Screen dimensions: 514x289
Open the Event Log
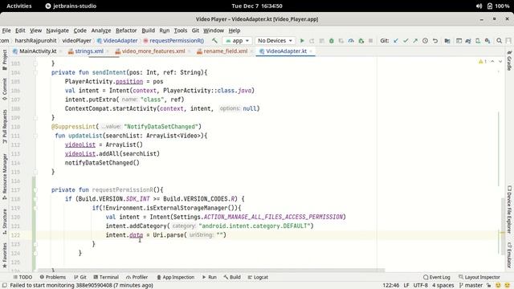pos(437,277)
